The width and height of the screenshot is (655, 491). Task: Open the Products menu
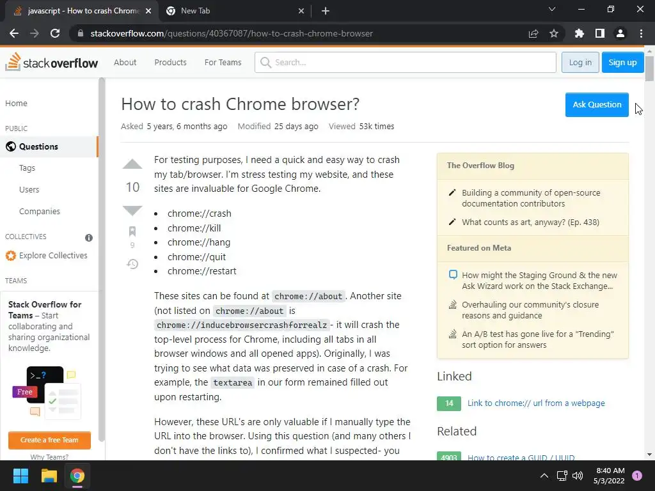pos(170,62)
